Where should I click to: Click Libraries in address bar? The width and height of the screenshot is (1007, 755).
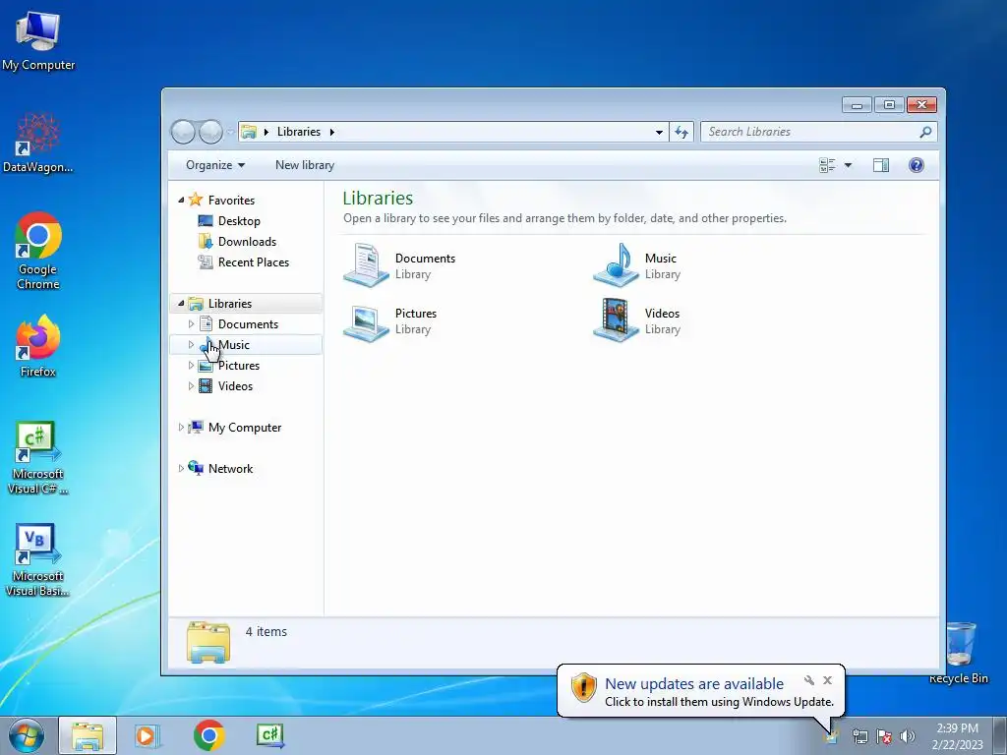pos(299,132)
